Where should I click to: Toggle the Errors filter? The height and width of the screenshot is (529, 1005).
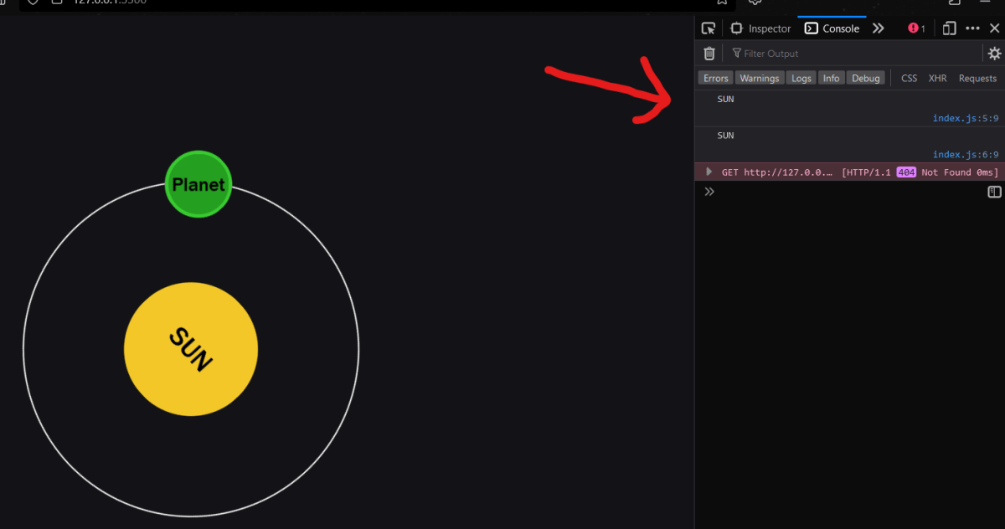[x=714, y=77]
